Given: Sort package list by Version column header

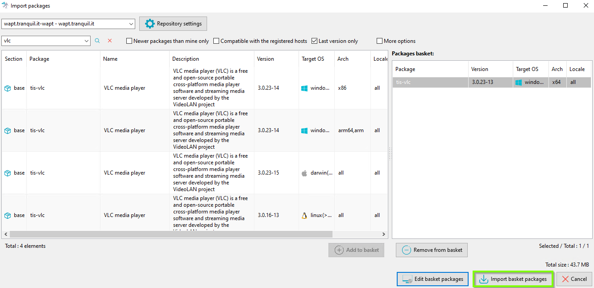Looking at the screenshot, I should point(266,59).
